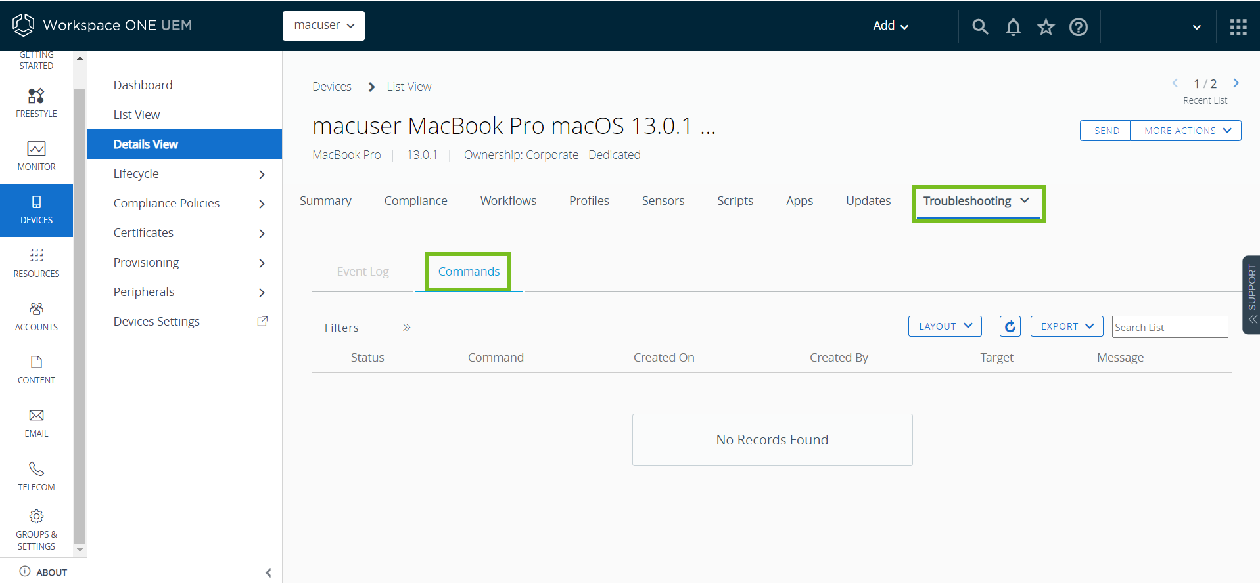1260x583 pixels.
Task: Refresh the commands list
Action: tap(1010, 326)
